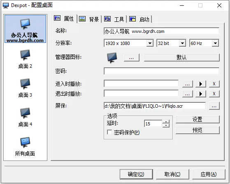Viewport: 230px width, 184px height.
Task: Clear the 退出时播放 sound with X
Action: [214, 94]
